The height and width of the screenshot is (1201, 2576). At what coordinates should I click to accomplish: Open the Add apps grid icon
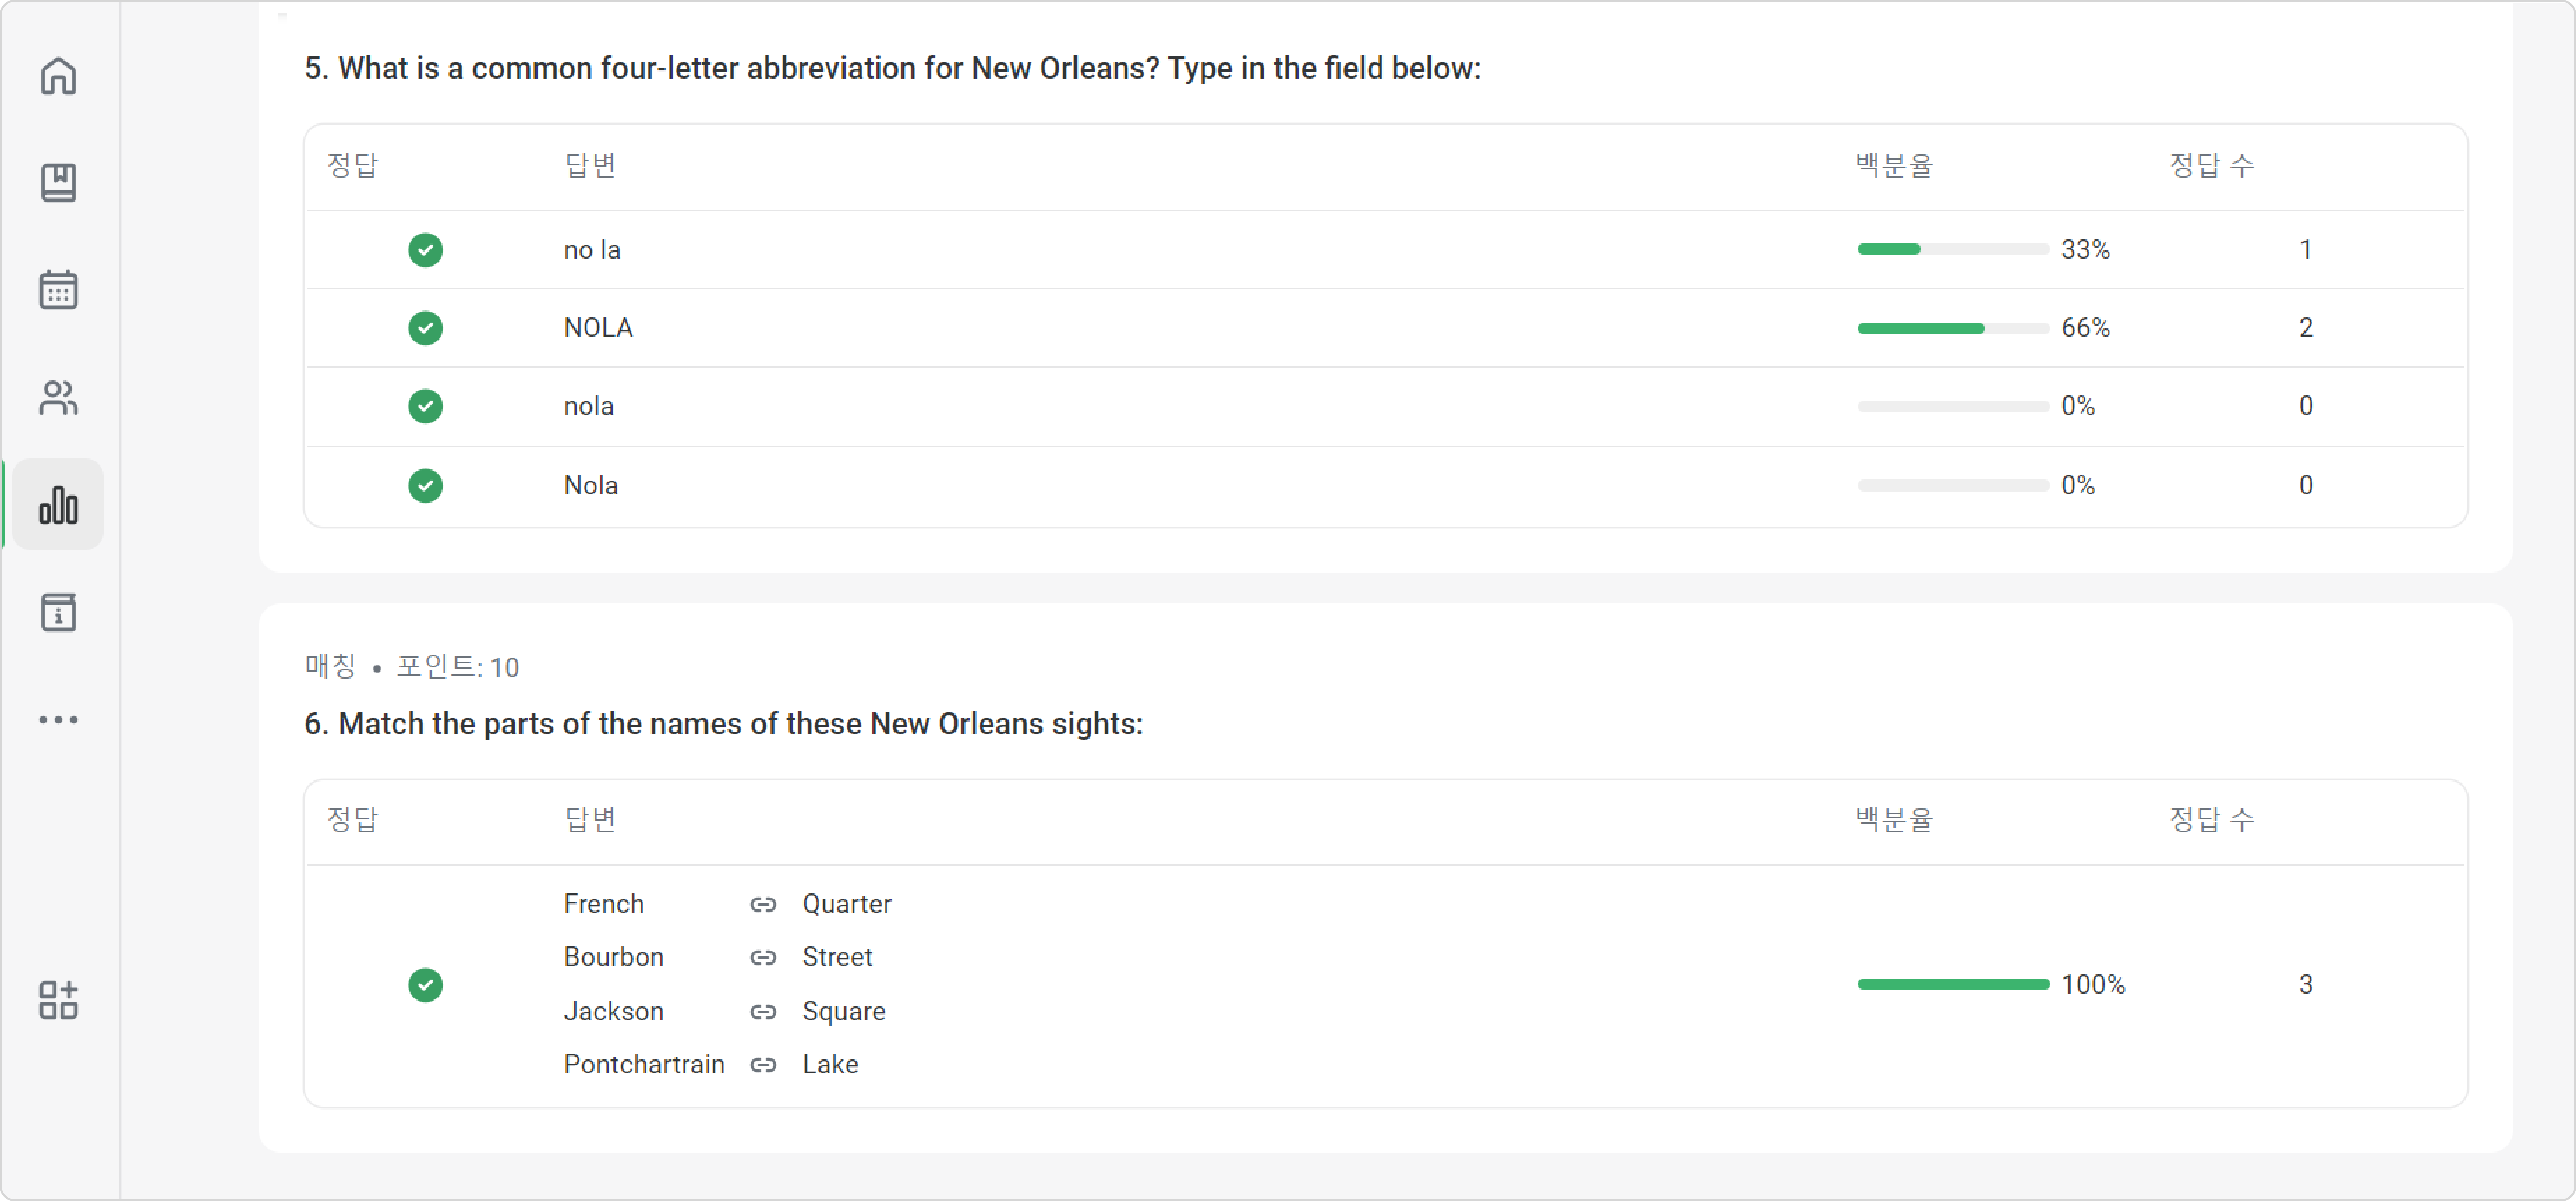(x=58, y=1000)
